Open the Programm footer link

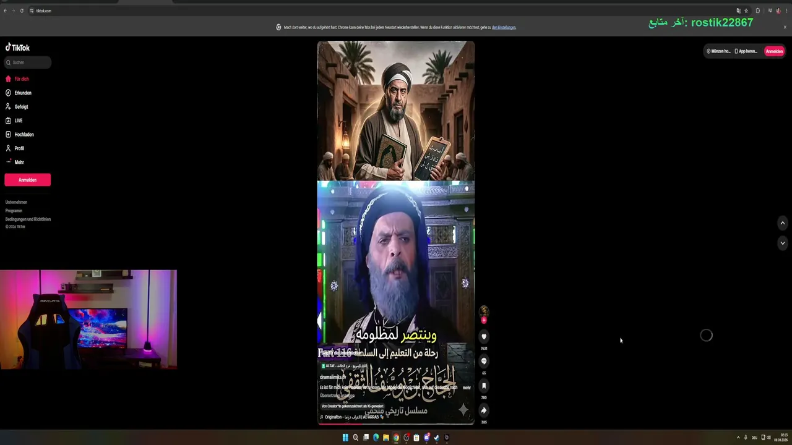tap(14, 211)
